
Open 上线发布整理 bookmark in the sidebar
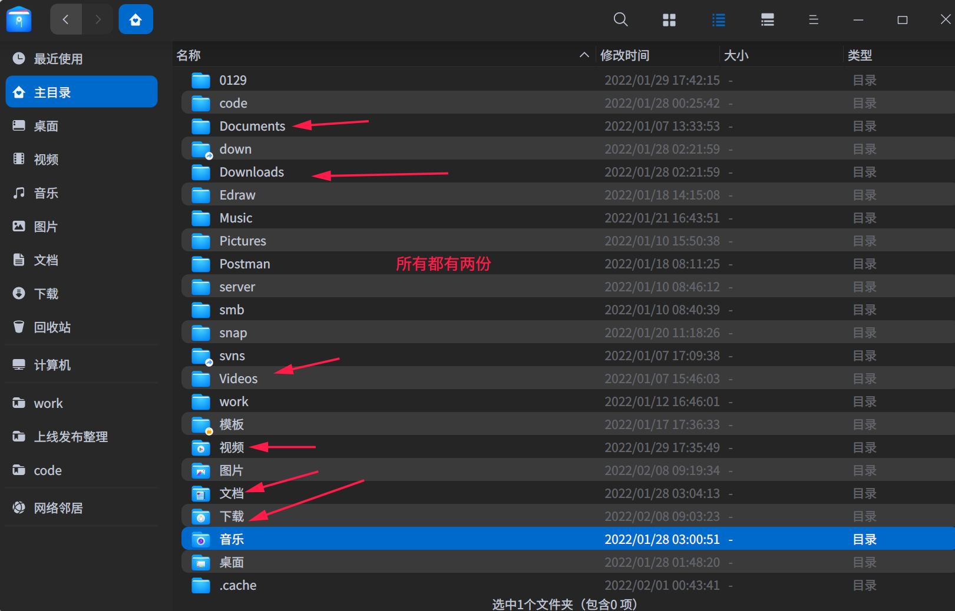point(81,437)
